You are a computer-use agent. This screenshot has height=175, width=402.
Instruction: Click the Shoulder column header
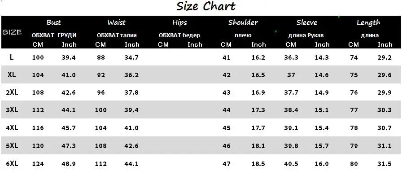243,22
